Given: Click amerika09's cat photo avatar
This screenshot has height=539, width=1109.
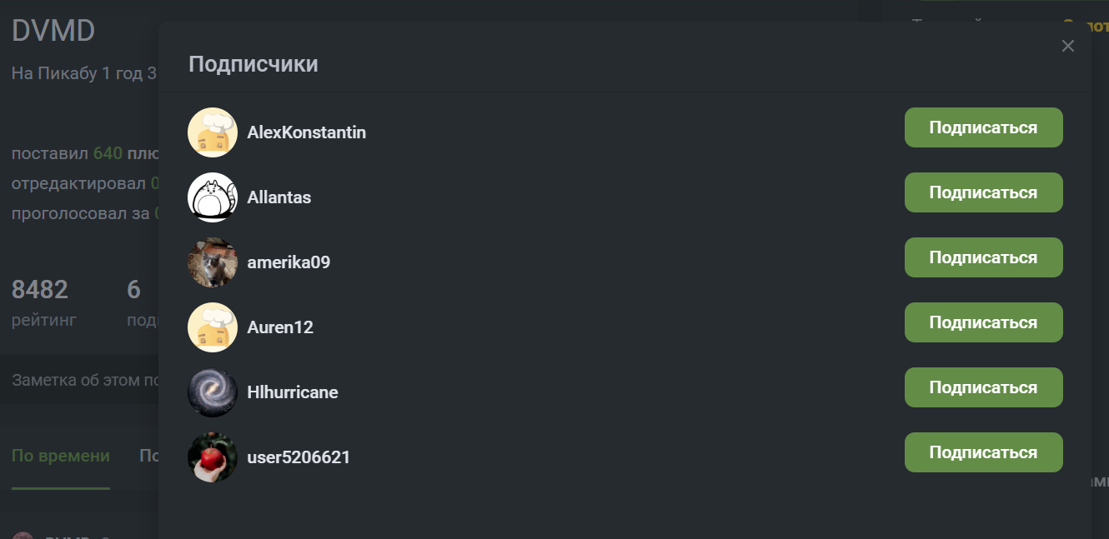Looking at the screenshot, I should 213,262.
